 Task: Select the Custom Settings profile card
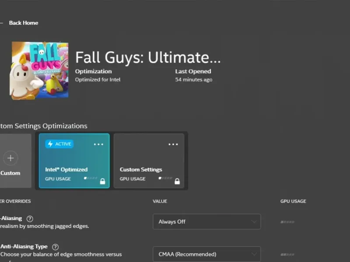tap(149, 161)
